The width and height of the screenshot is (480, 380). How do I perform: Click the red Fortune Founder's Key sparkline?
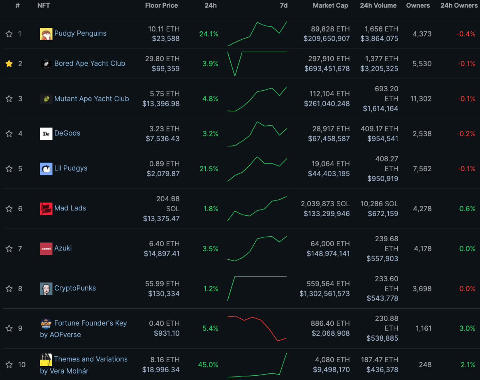click(x=257, y=329)
